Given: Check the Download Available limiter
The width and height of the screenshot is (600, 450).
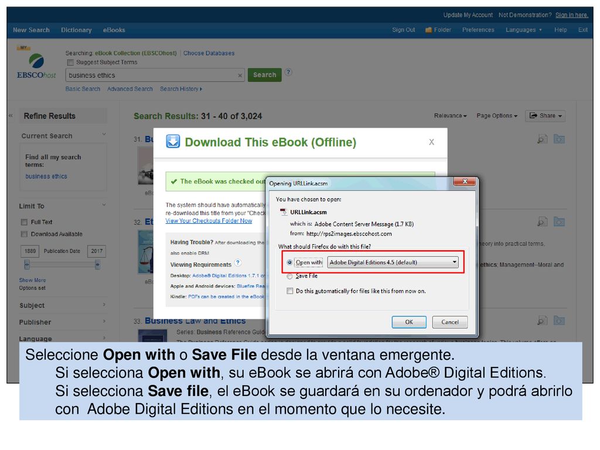Looking at the screenshot, I should pos(24,234).
